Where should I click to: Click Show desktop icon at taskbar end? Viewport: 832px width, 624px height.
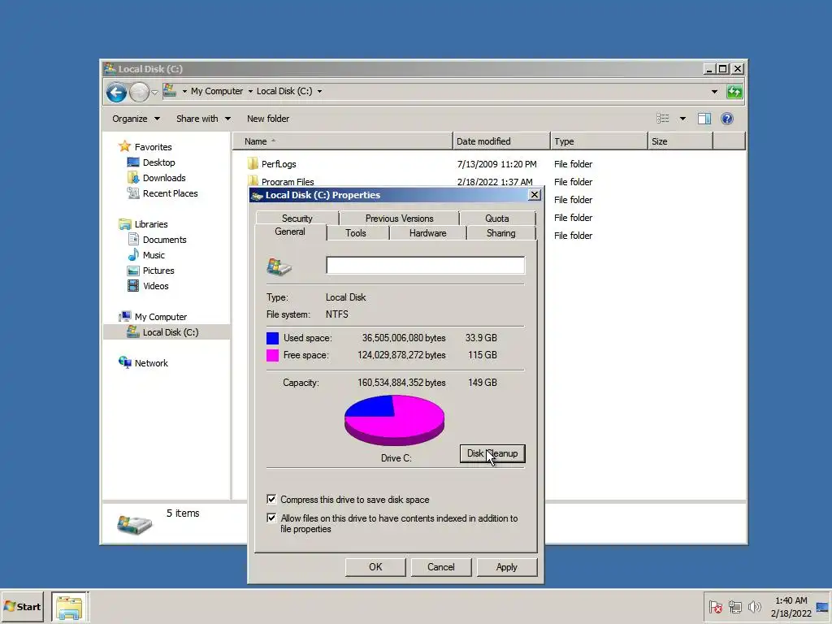pyautogui.click(x=823, y=607)
